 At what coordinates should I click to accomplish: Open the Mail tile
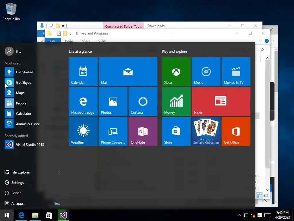point(128,72)
